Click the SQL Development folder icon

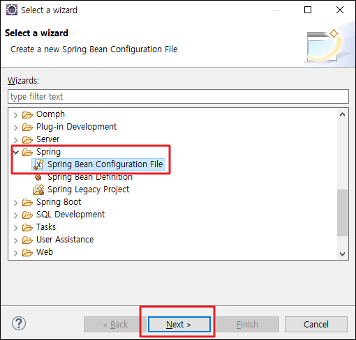(x=27, y=215)
